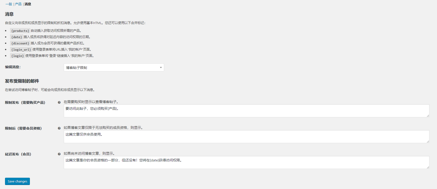This screenshot has height=189, width=437.
Task: Click the resize handle of the {date}获得访问权限 textarea
Action: [x=428, y=167]
